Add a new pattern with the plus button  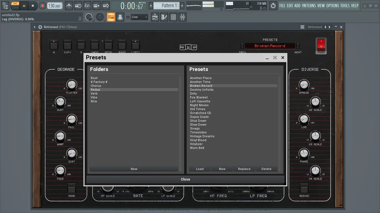point(182,6)
